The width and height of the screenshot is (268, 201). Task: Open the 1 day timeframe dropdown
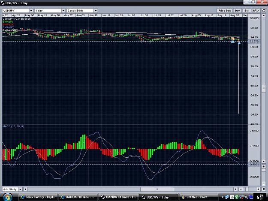(63, 11)
